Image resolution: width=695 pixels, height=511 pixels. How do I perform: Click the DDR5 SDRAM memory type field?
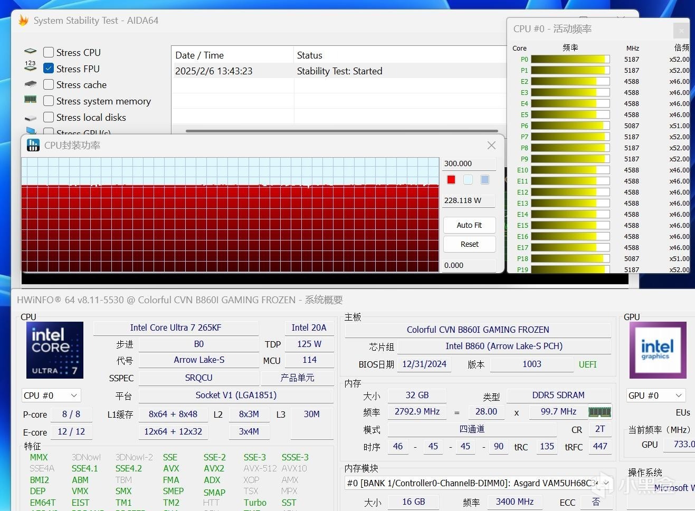(558, 395)
